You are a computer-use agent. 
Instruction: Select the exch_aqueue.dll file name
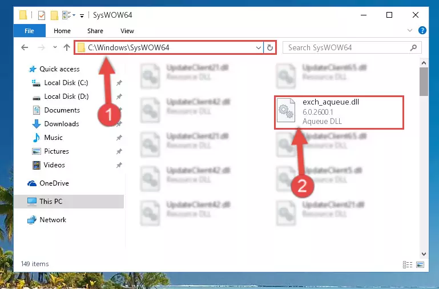[331, 102]
